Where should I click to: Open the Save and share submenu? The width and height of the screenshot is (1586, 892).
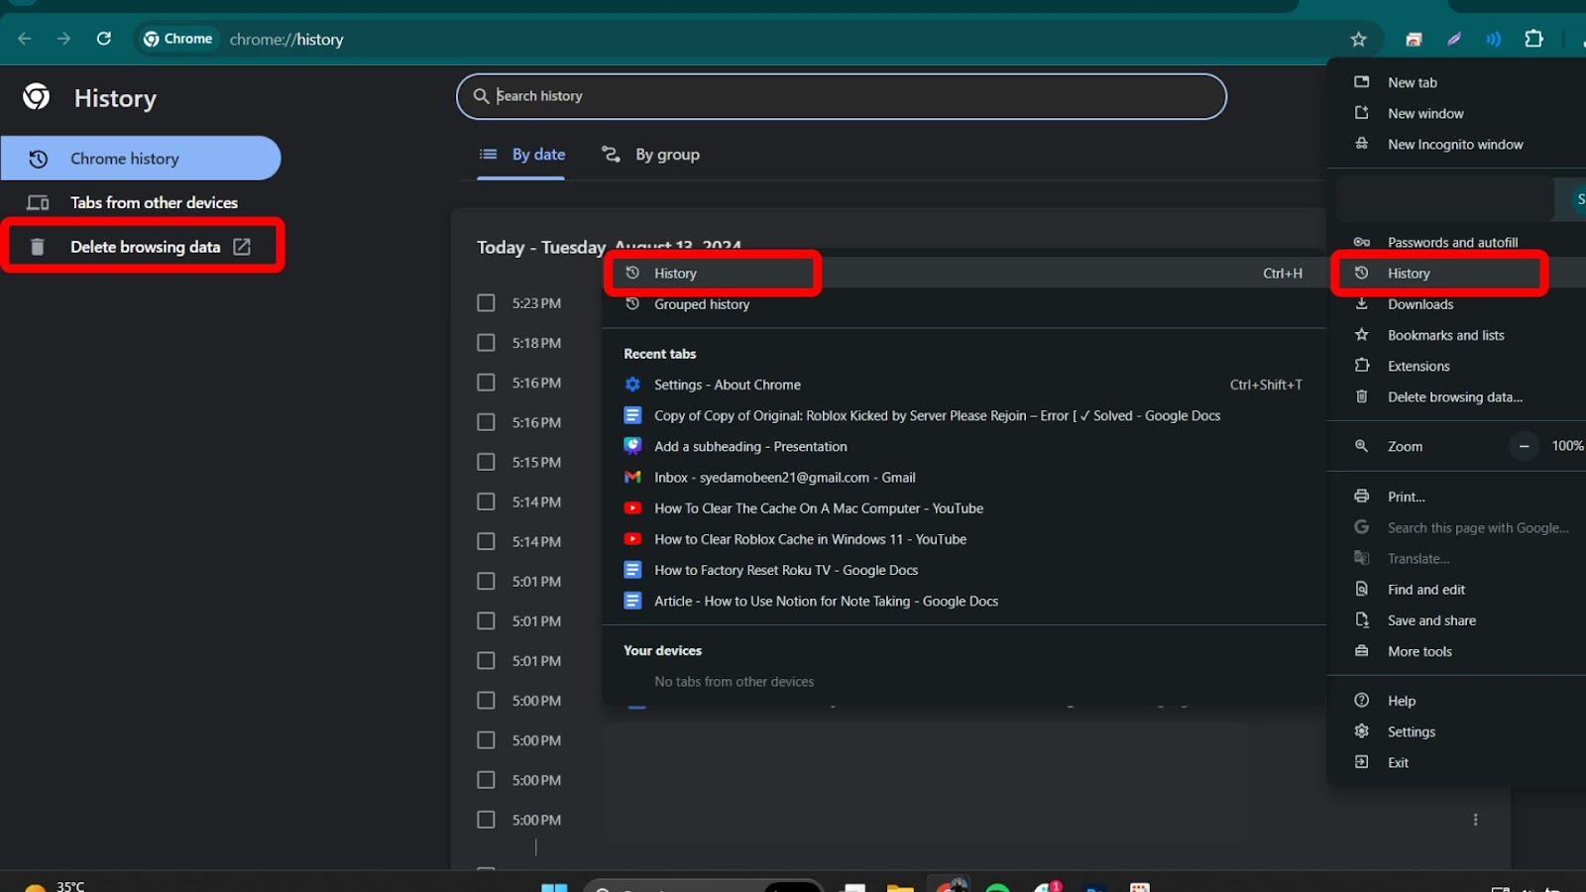(1430, 619)
